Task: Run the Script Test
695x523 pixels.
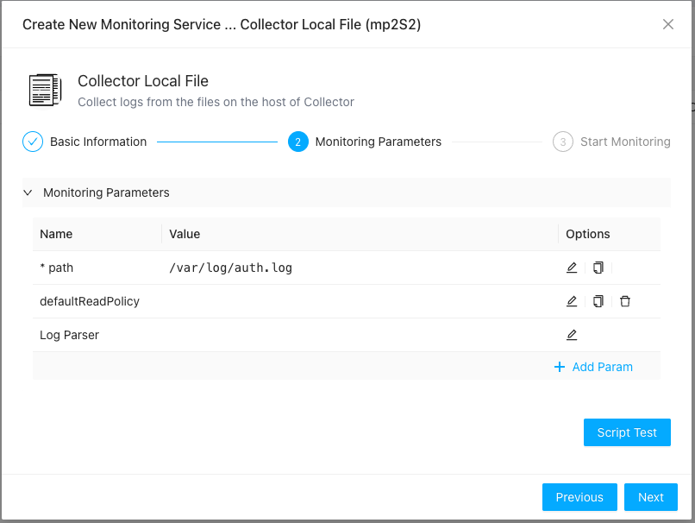Action: click(x=627, y=432)
